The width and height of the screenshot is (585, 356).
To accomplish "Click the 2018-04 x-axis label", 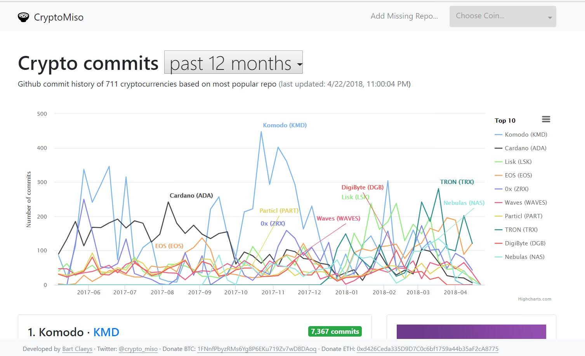I will click(x=455, y=292).
